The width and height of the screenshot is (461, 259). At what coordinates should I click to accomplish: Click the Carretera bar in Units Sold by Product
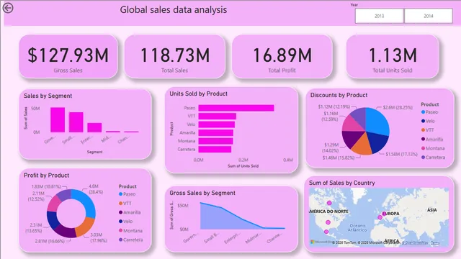pyautogui.click(x=215, y=149)
